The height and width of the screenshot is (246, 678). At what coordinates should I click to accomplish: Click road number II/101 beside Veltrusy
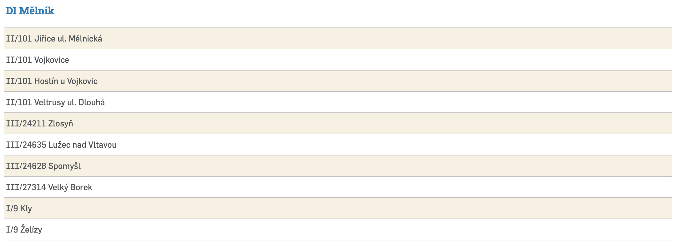[19, 102]
